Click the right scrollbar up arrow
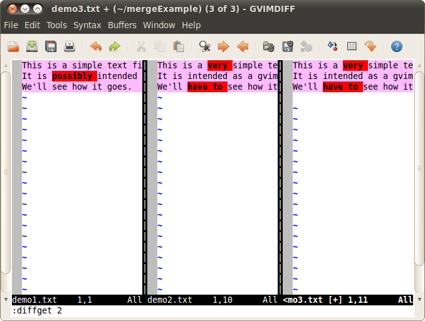 [419, 65]
